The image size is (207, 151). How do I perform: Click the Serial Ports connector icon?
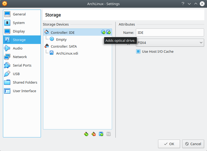7,65
